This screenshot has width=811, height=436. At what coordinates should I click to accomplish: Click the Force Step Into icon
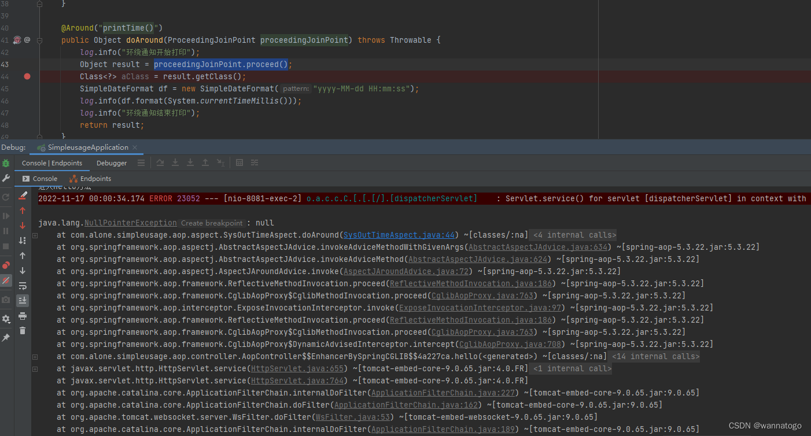(x=190, y=163)
